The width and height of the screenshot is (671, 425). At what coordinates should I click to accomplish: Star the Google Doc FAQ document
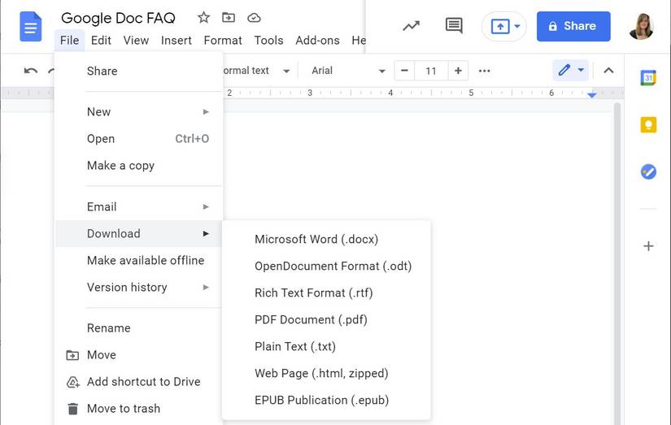point(203,18)
